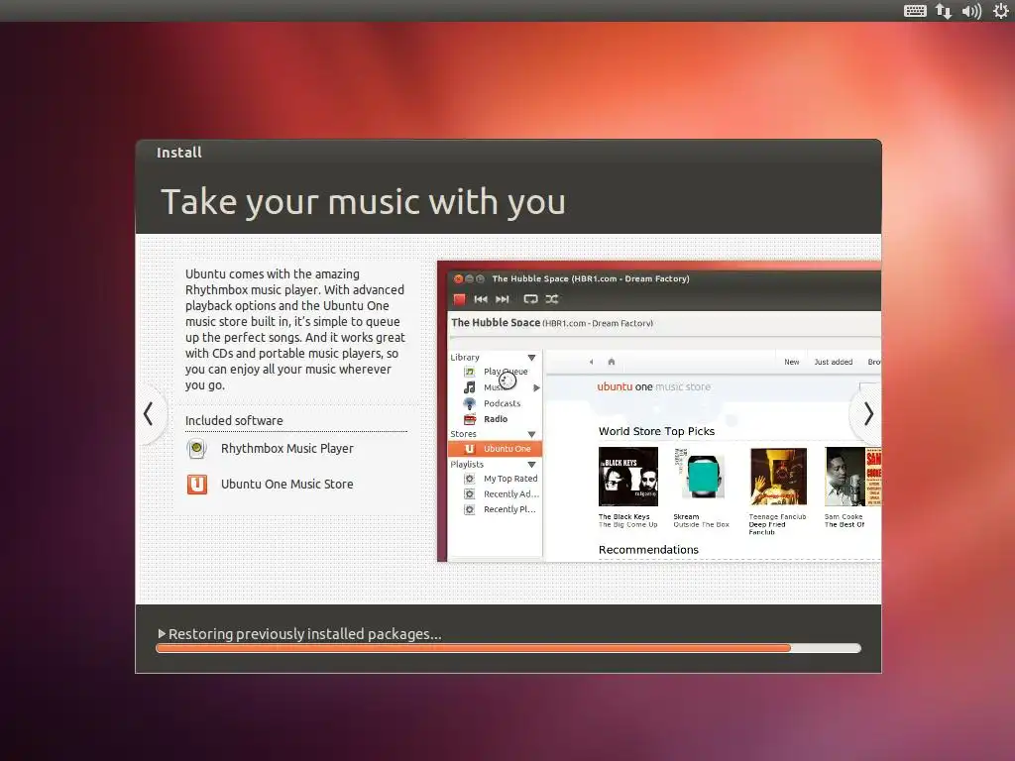Open the Recently Added playlist
The width and height of the screenshot is (1015, 761).
pyautogui.click(x=510, y=493)
